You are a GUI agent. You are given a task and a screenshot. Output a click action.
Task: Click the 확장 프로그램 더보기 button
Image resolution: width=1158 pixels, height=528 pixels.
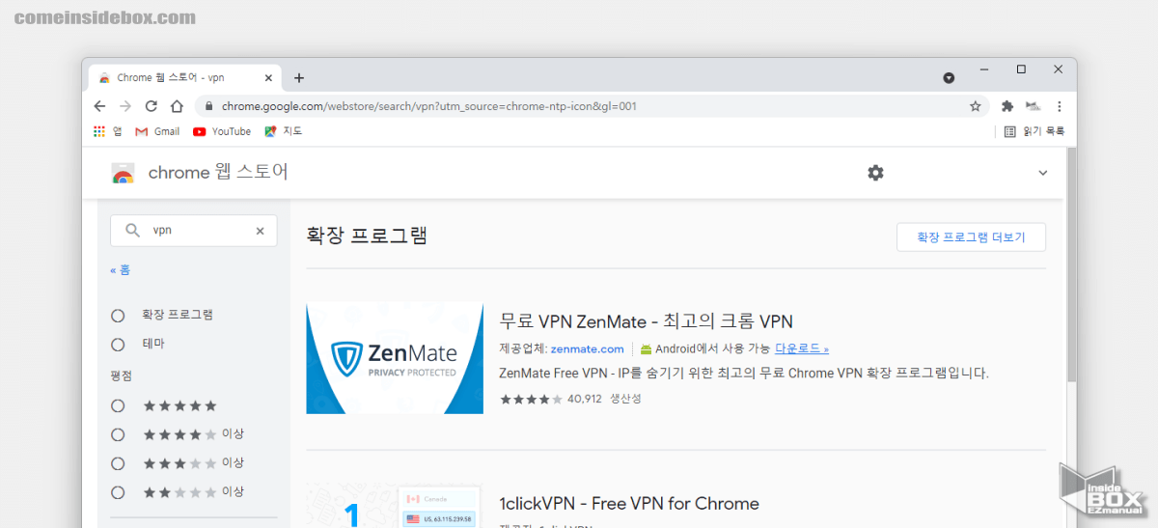point(971,236)
